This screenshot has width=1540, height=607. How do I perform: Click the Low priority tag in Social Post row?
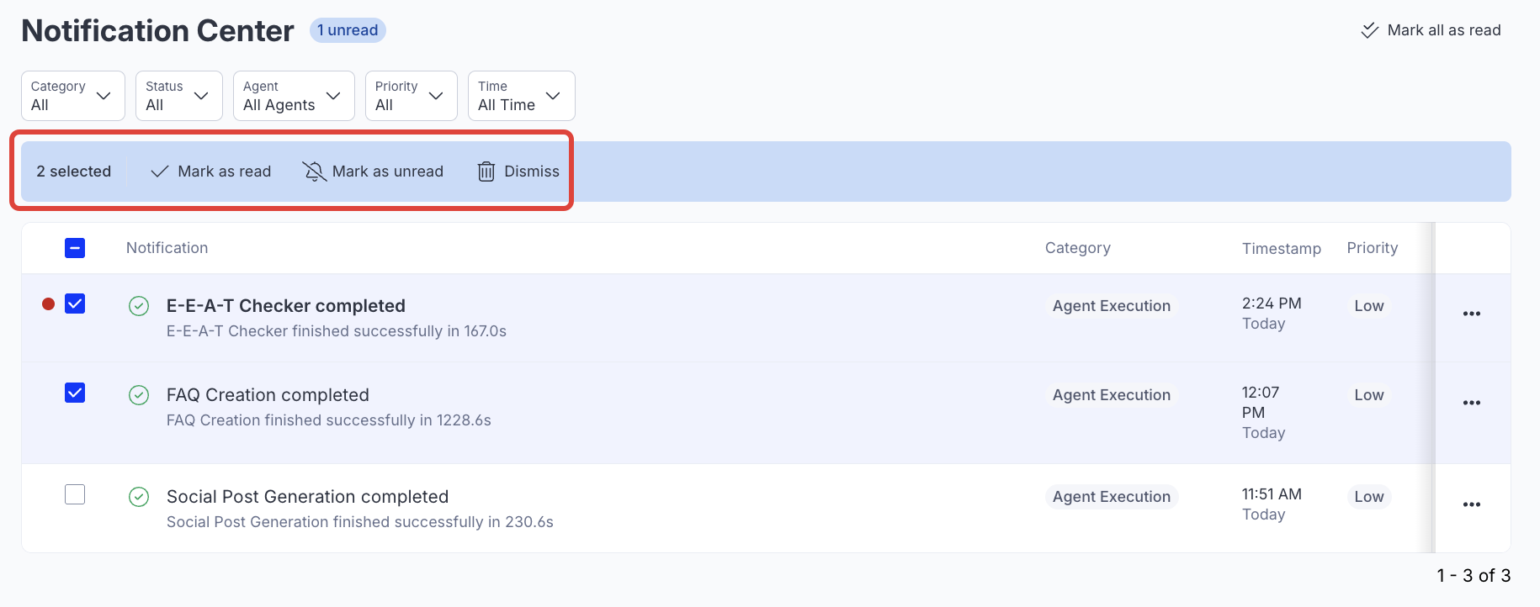(x=1369, y=497)
